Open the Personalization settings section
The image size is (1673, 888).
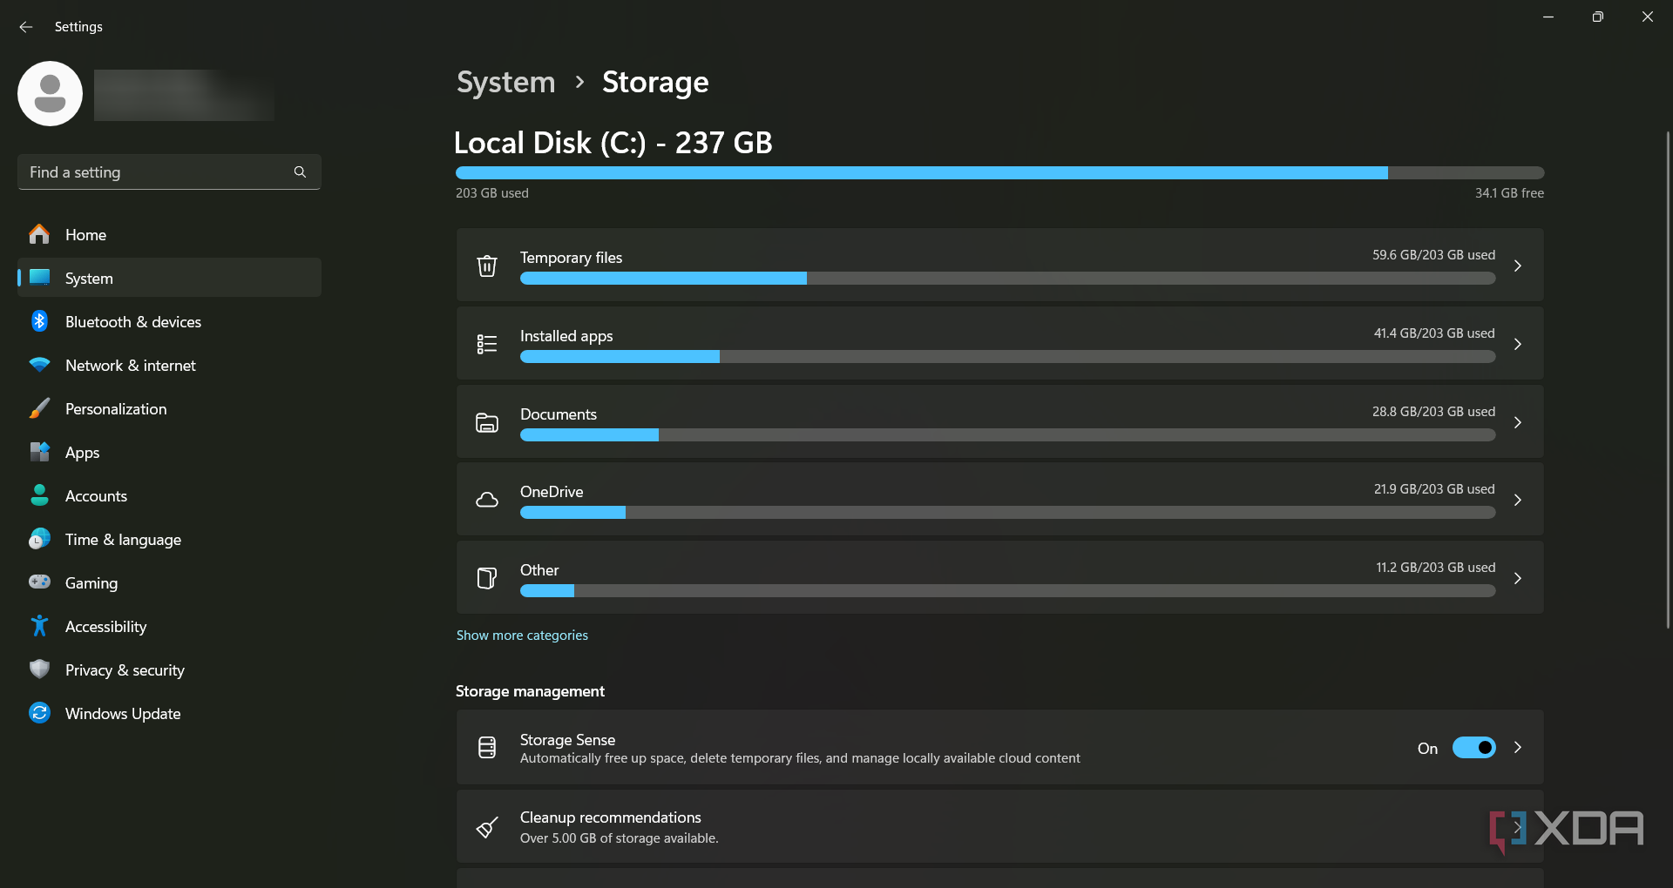pyautogui.click(x=116, y=409)
